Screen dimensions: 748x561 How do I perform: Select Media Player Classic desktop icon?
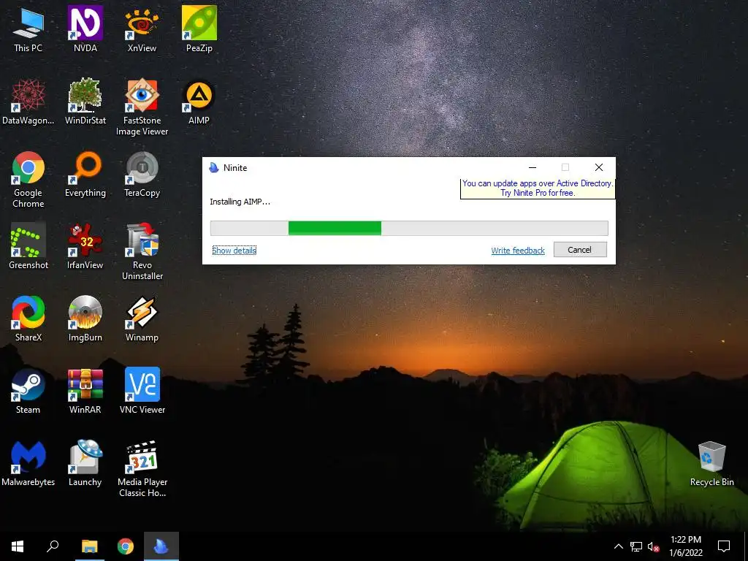coord(142,469)
